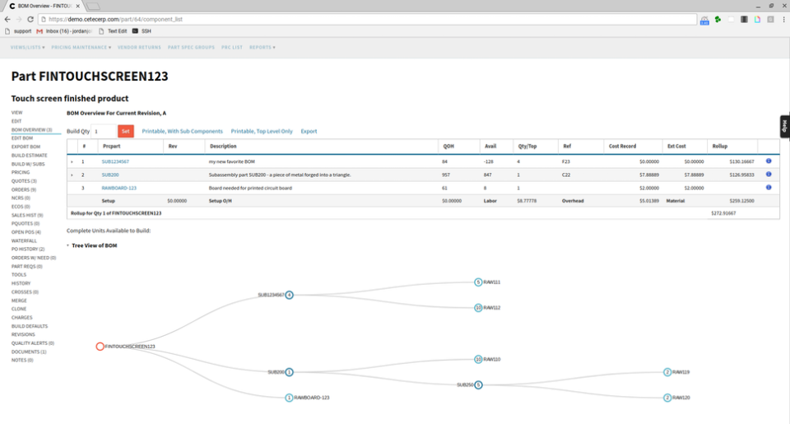Open the SUB1234567 part link

(115, 162)
